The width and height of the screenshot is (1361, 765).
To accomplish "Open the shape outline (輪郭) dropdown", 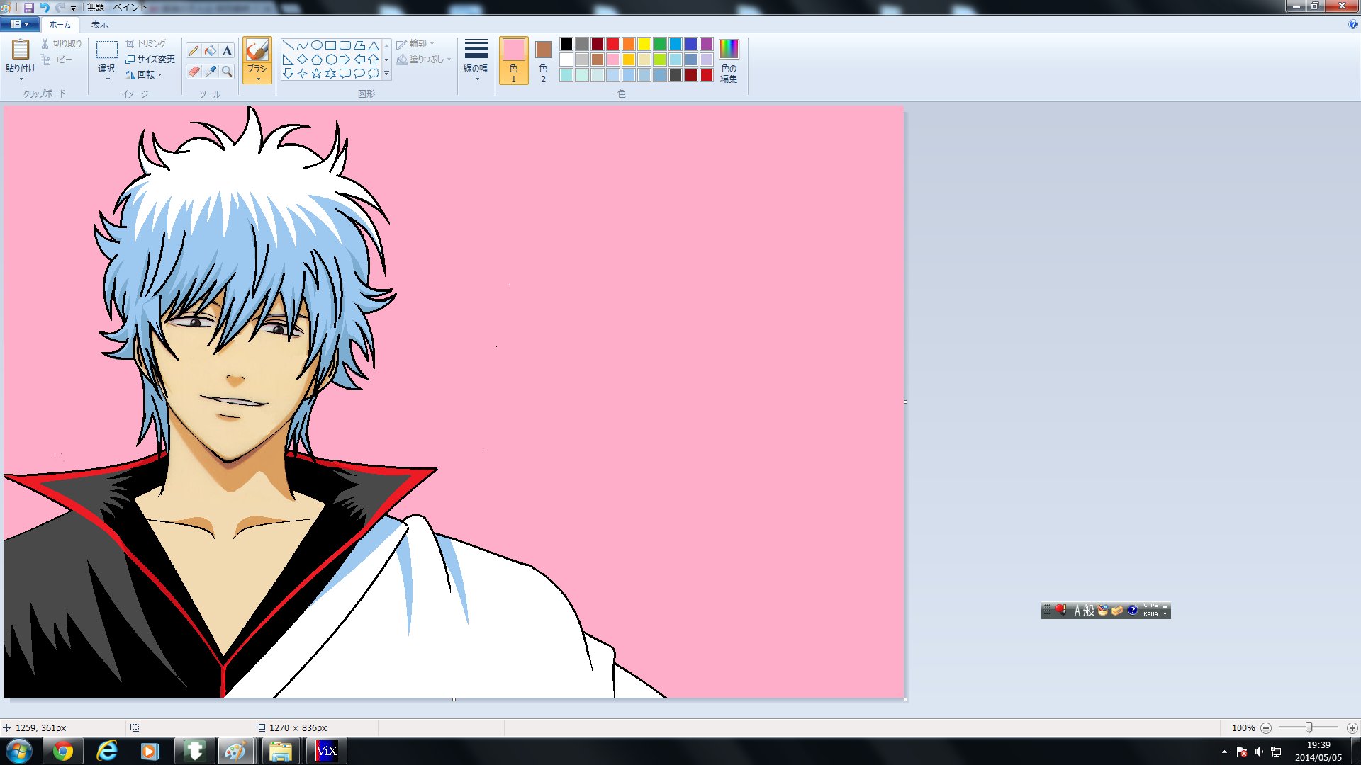I will pos(415,43).
